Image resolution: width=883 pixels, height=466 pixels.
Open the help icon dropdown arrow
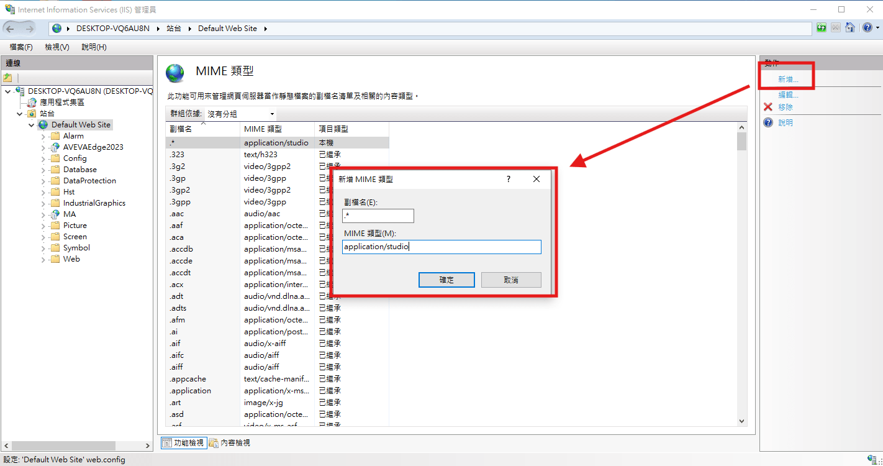point(877,29)
